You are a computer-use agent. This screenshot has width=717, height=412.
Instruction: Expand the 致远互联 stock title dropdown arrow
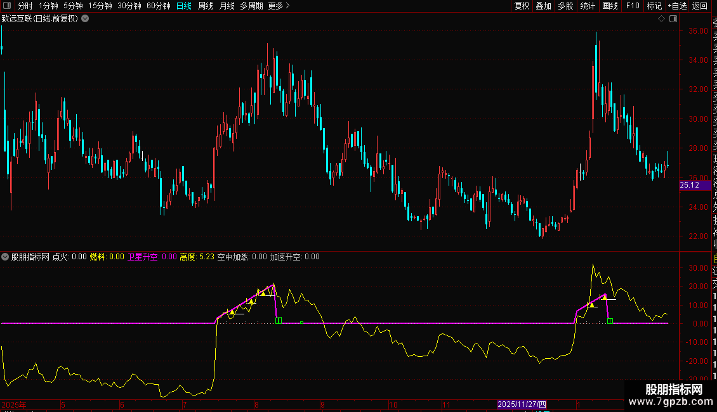pos(85,18)
